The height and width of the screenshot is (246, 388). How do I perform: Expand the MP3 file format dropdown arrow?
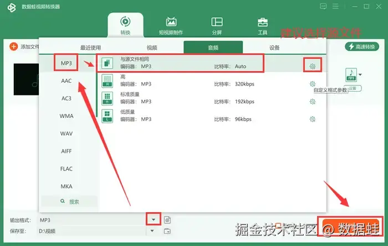point(360,74)
